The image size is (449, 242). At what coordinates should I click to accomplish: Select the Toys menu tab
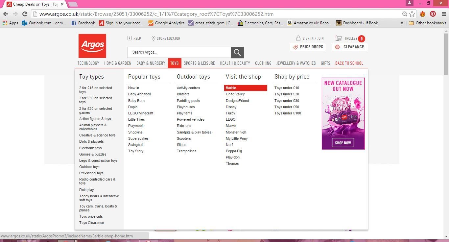click(x=175, y=63)
